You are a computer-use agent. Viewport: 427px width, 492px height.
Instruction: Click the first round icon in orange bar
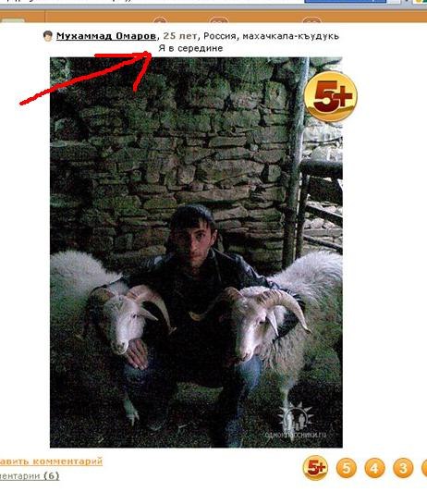pyautogui.click(x=160, y=20)
